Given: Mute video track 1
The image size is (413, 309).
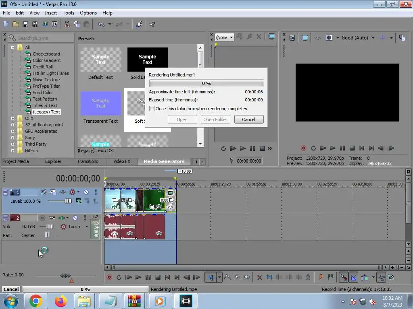Looking at the screenshot, I should click(x=86, y=192).
